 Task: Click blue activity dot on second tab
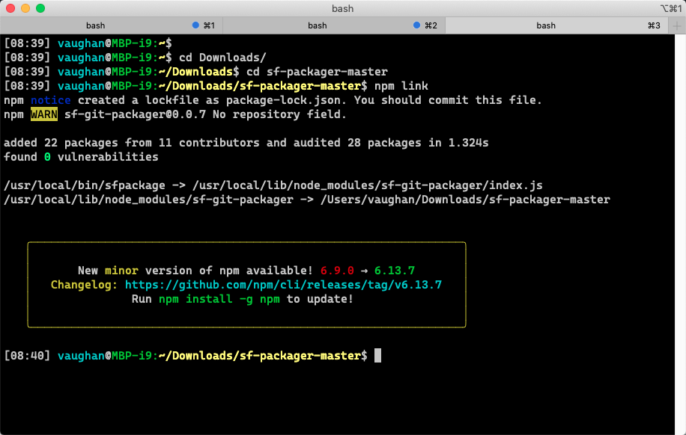pos(417,25)
